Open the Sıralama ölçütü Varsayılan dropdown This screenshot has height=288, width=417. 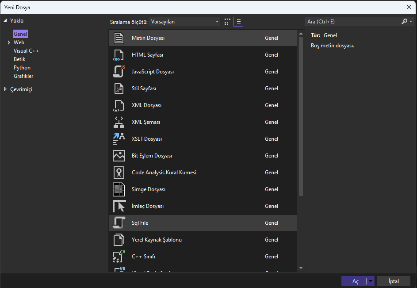tap(185, 22)
